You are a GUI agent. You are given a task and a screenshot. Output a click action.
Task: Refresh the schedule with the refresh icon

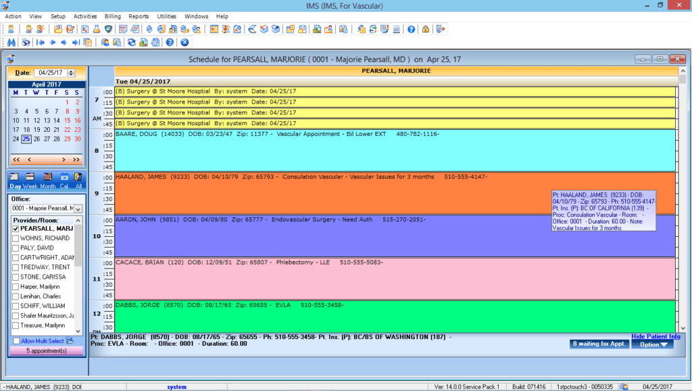pyautogui.click(x=131, y=42)
